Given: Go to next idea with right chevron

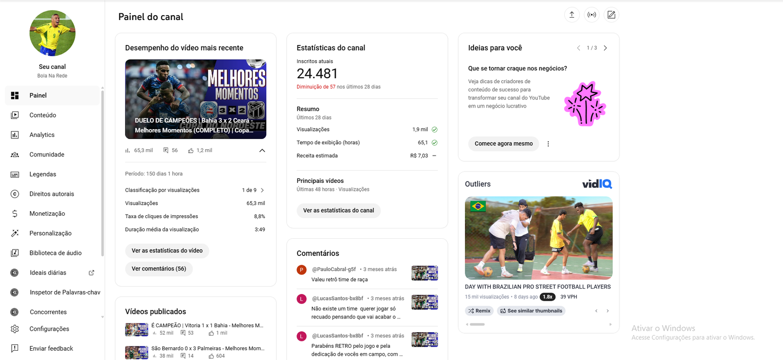Looking at the screenshot, I should pyautogui.click(x=605, y=48).
